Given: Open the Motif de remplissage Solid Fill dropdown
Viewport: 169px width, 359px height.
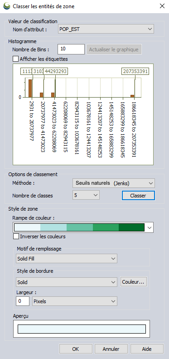Looking at the screenshot, I should [x=67, y=259].
